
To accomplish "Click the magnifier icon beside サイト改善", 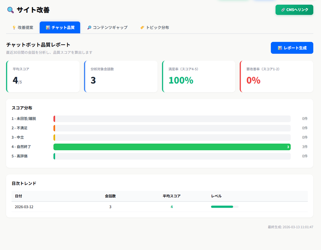I will point(10,10).
